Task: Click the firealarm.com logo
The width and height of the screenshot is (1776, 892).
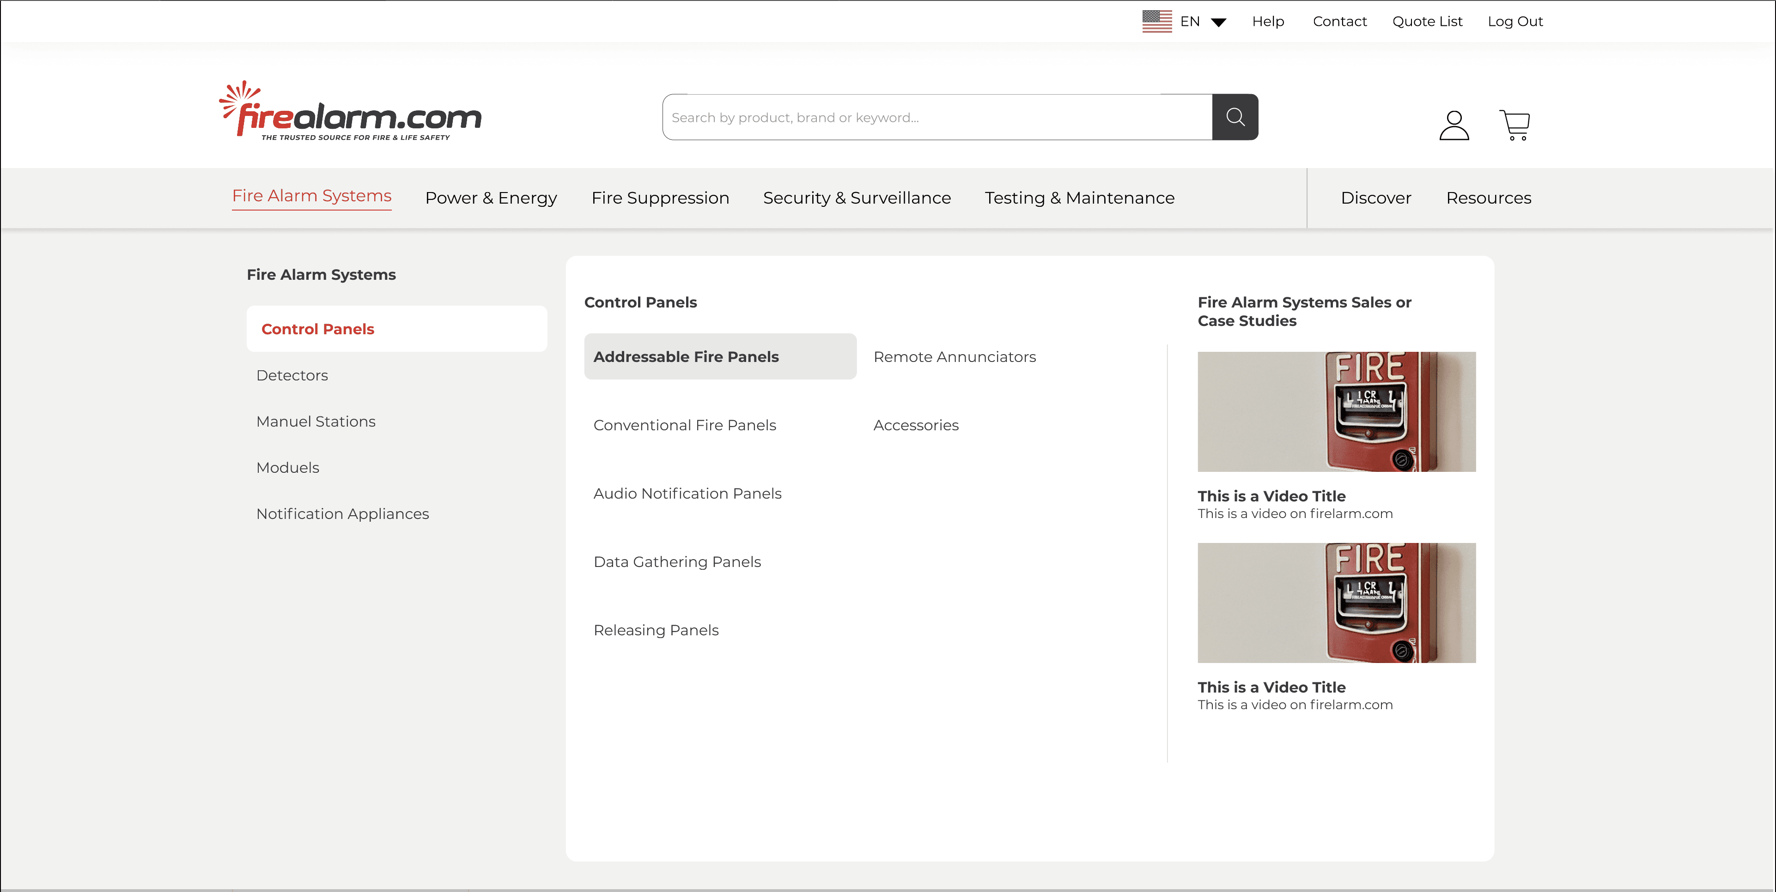Action: click(x=350, y=112)
